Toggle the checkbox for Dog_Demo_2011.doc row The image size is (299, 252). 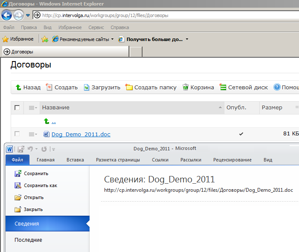pyautogui.click(x=17, y=134)
